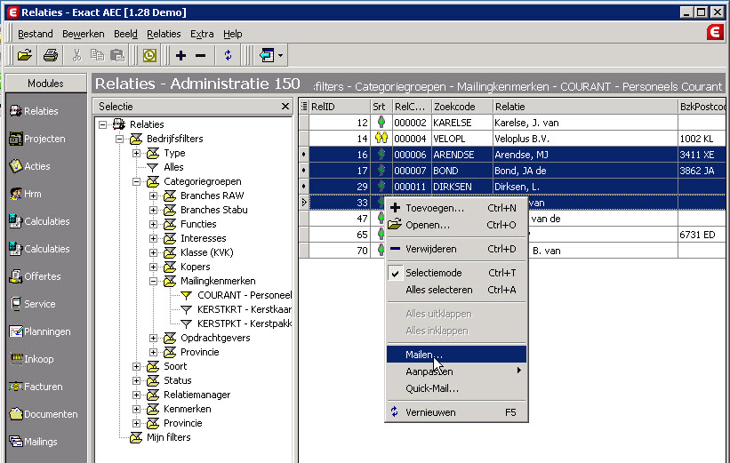Open the Relaties menu
This screenshot has height=463, width=730.
[164, 34]
